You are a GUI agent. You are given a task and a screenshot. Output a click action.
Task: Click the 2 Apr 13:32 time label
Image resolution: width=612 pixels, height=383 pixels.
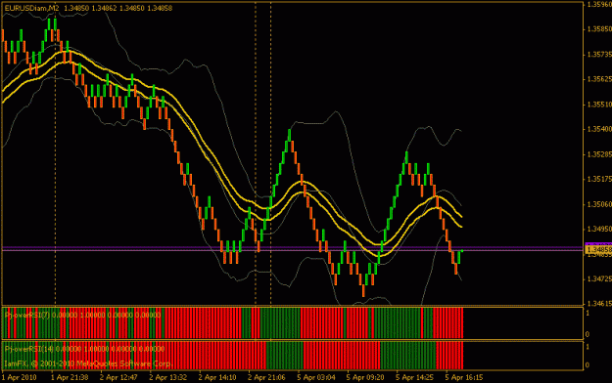click(x=167, y=377)
